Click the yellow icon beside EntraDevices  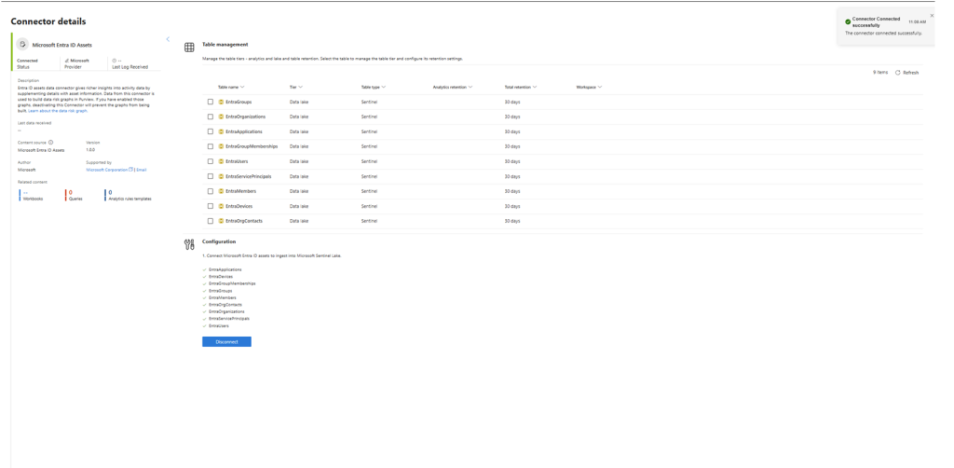(x=221, y=205)
